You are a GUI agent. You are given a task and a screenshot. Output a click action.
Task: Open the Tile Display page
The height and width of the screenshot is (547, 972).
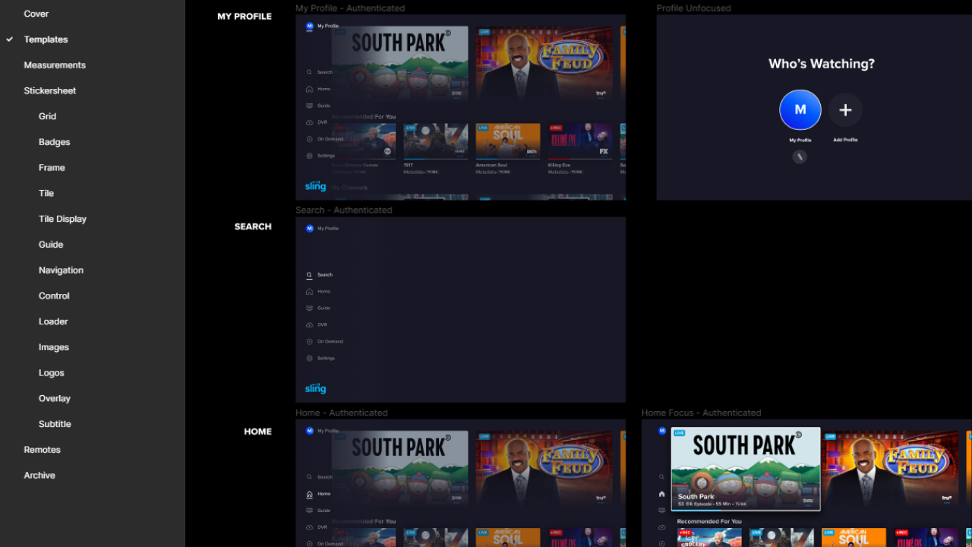tap(62, 219)
